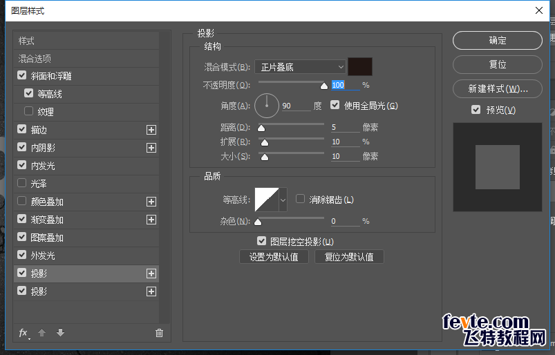Screen dimensions: 555x355
Task: Toggle the 内发光 checkbox
Action: tap(22, 165)
